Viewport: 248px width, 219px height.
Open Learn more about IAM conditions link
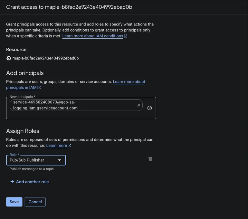pos(93,36)
